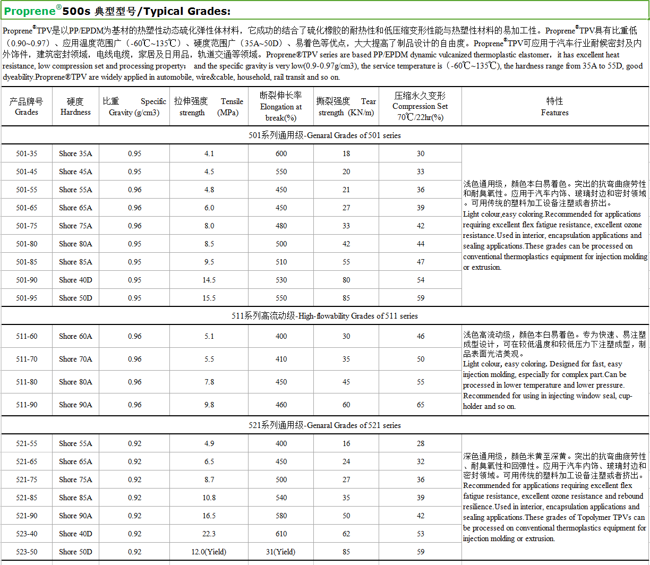Click grade cell '501-35'
Image resolution: width=650 pixels, height=565 pixels.
[x=27, y=153]
